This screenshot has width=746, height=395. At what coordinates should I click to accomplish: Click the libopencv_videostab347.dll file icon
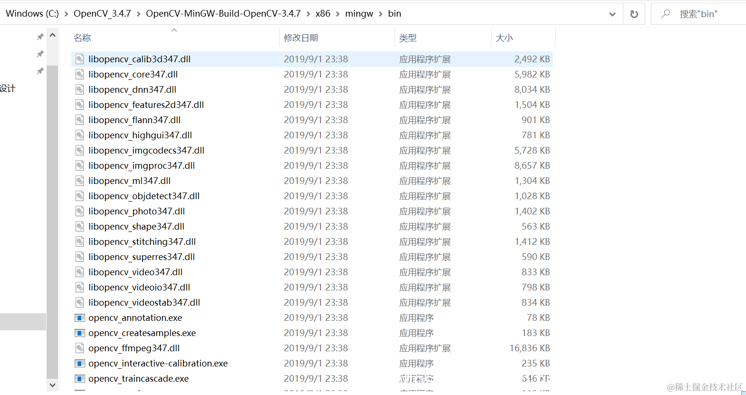80,302
